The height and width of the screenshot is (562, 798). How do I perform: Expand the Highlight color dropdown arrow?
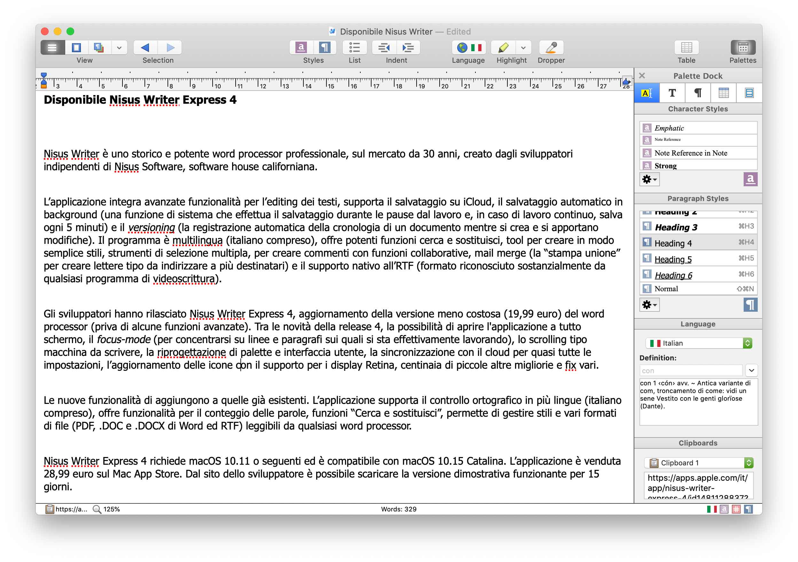(x=523, y=48)
